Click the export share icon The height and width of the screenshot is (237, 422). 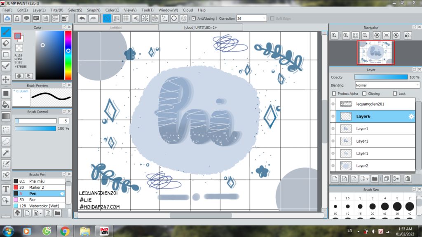click(x=17, y=18)
